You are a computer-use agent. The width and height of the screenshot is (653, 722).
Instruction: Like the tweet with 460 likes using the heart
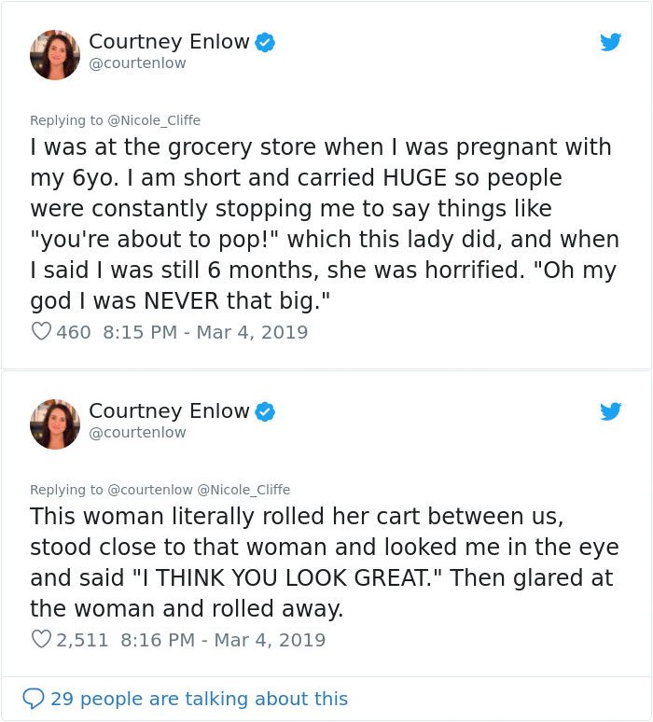tap(41, 332)
